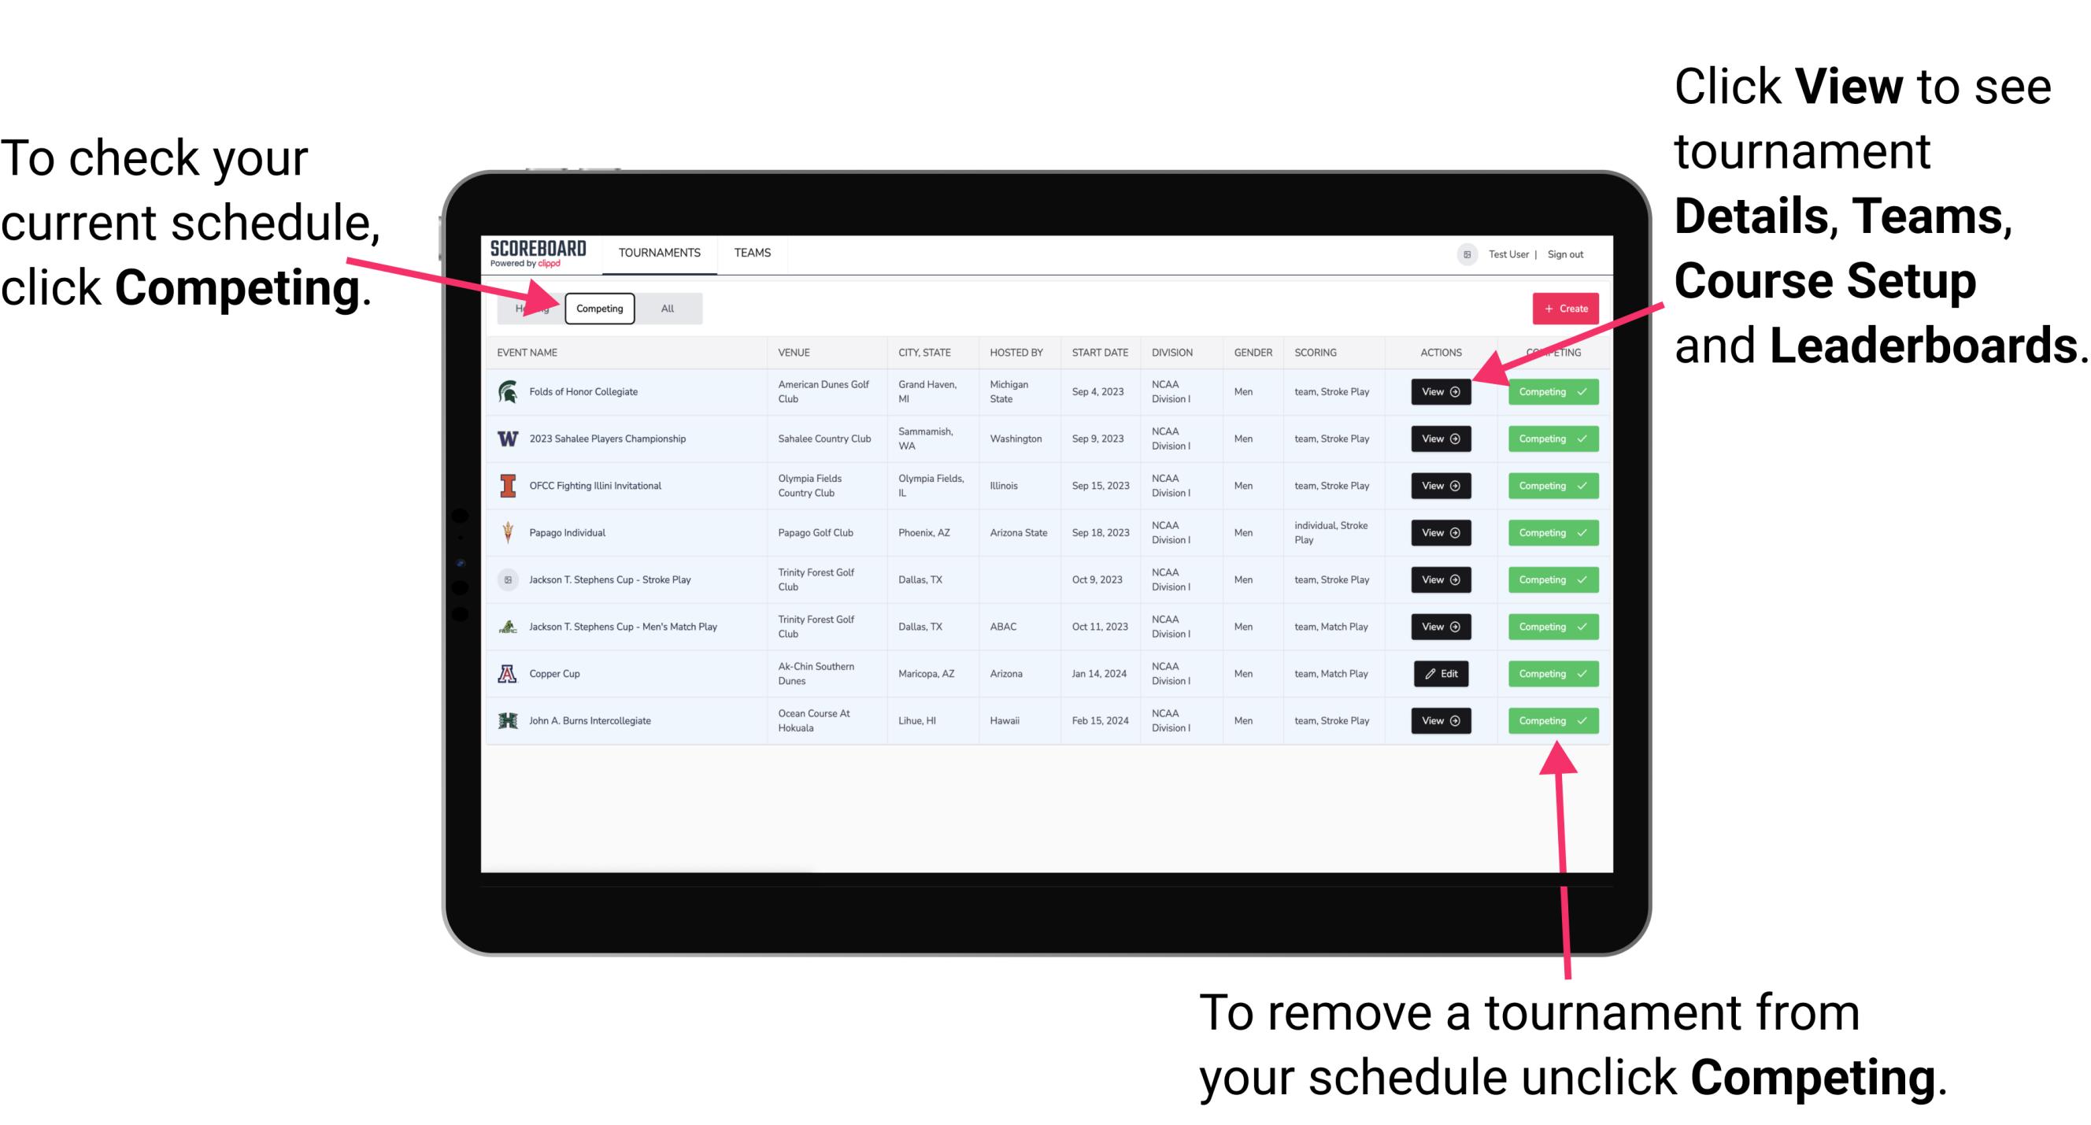Click the Tournaments menu item
This screenshot has width=2091, height=1125.
[x=661, y=252]
